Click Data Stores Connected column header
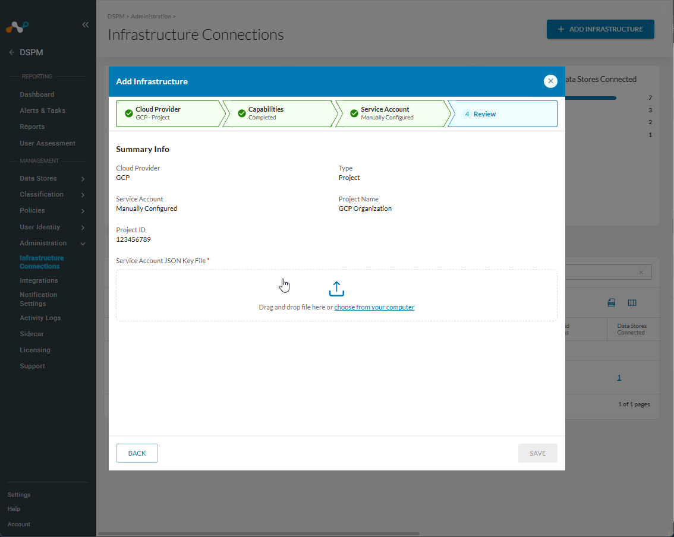This screenshot has height=537, width=674. point(632,329)
